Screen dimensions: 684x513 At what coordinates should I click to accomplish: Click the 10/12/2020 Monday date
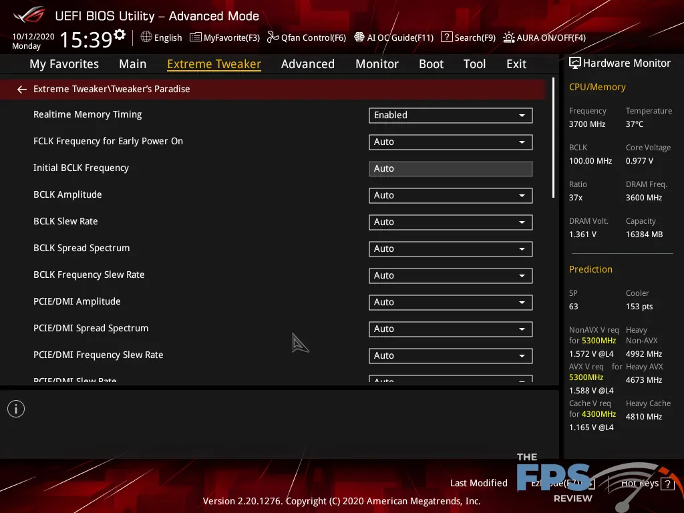33,41
